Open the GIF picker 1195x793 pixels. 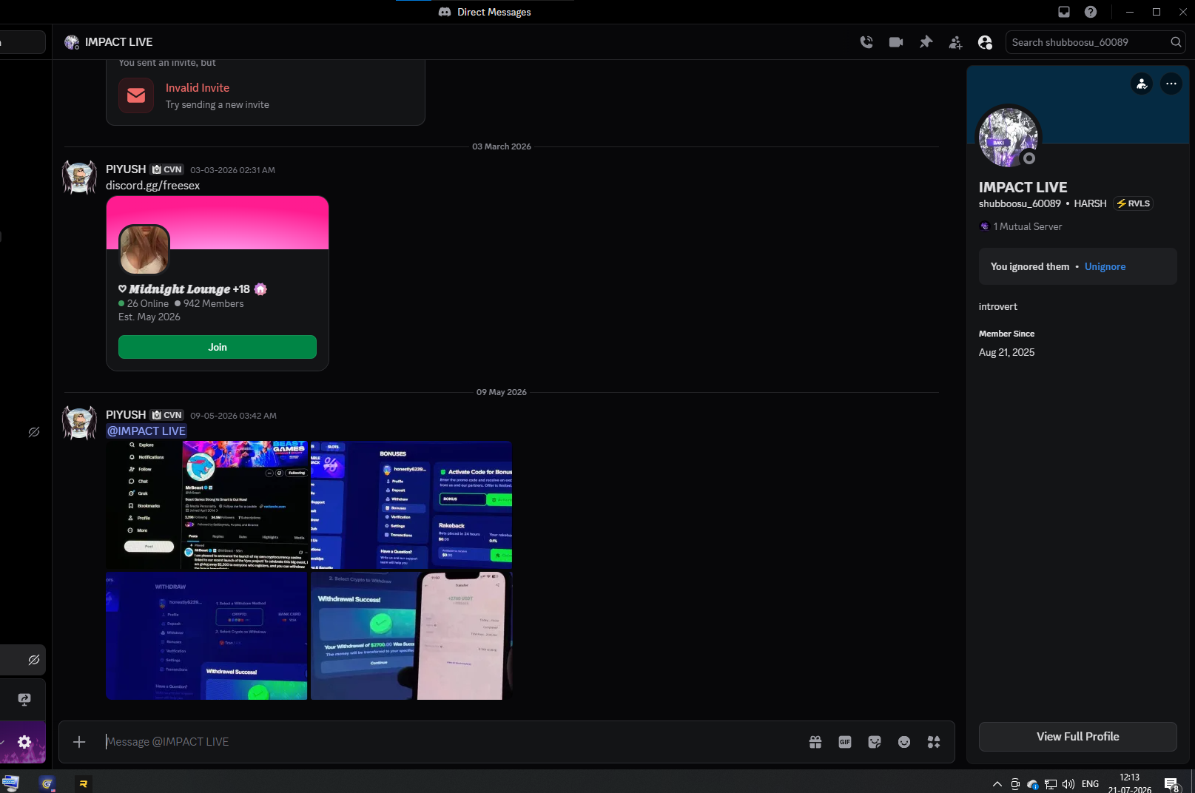[845, 742]
